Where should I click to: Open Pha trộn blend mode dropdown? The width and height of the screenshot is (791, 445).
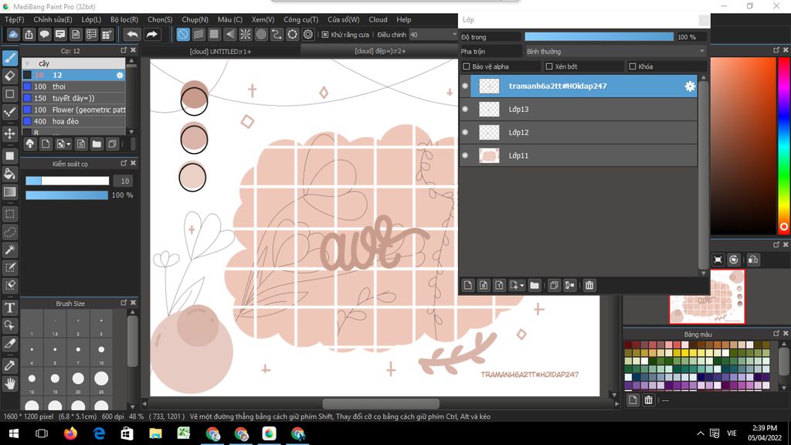(615, 52)
